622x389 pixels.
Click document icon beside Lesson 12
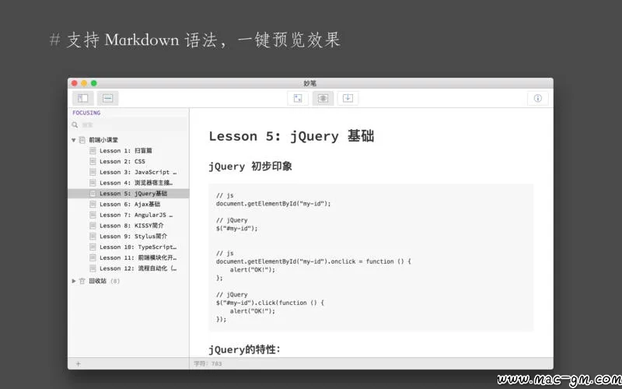pyautogui.click(x=93, y=268)
